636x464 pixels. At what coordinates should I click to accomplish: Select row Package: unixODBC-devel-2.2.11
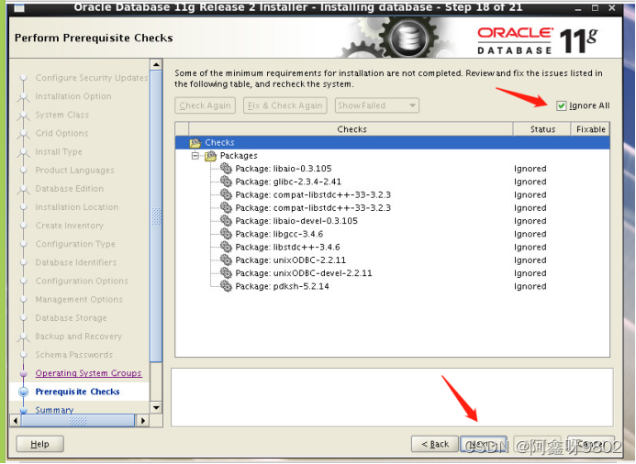(x=392, y=273)
